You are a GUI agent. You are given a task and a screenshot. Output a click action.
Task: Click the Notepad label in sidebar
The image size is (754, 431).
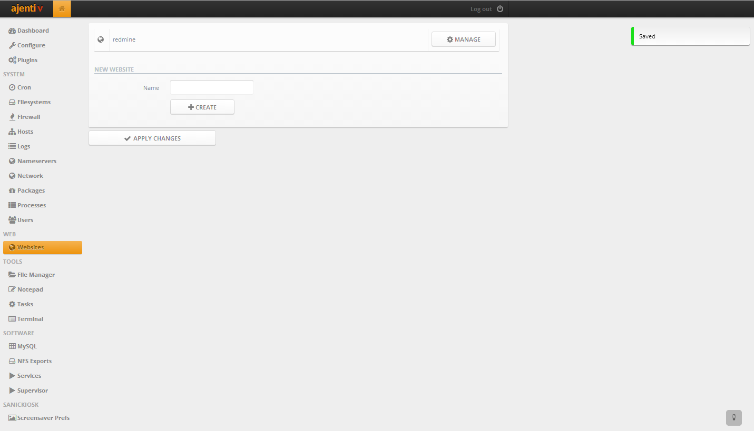coord(30,289)
